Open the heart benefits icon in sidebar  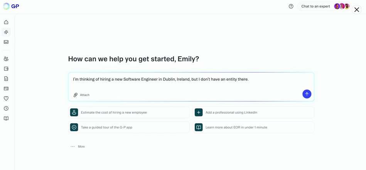click(6, 99)
